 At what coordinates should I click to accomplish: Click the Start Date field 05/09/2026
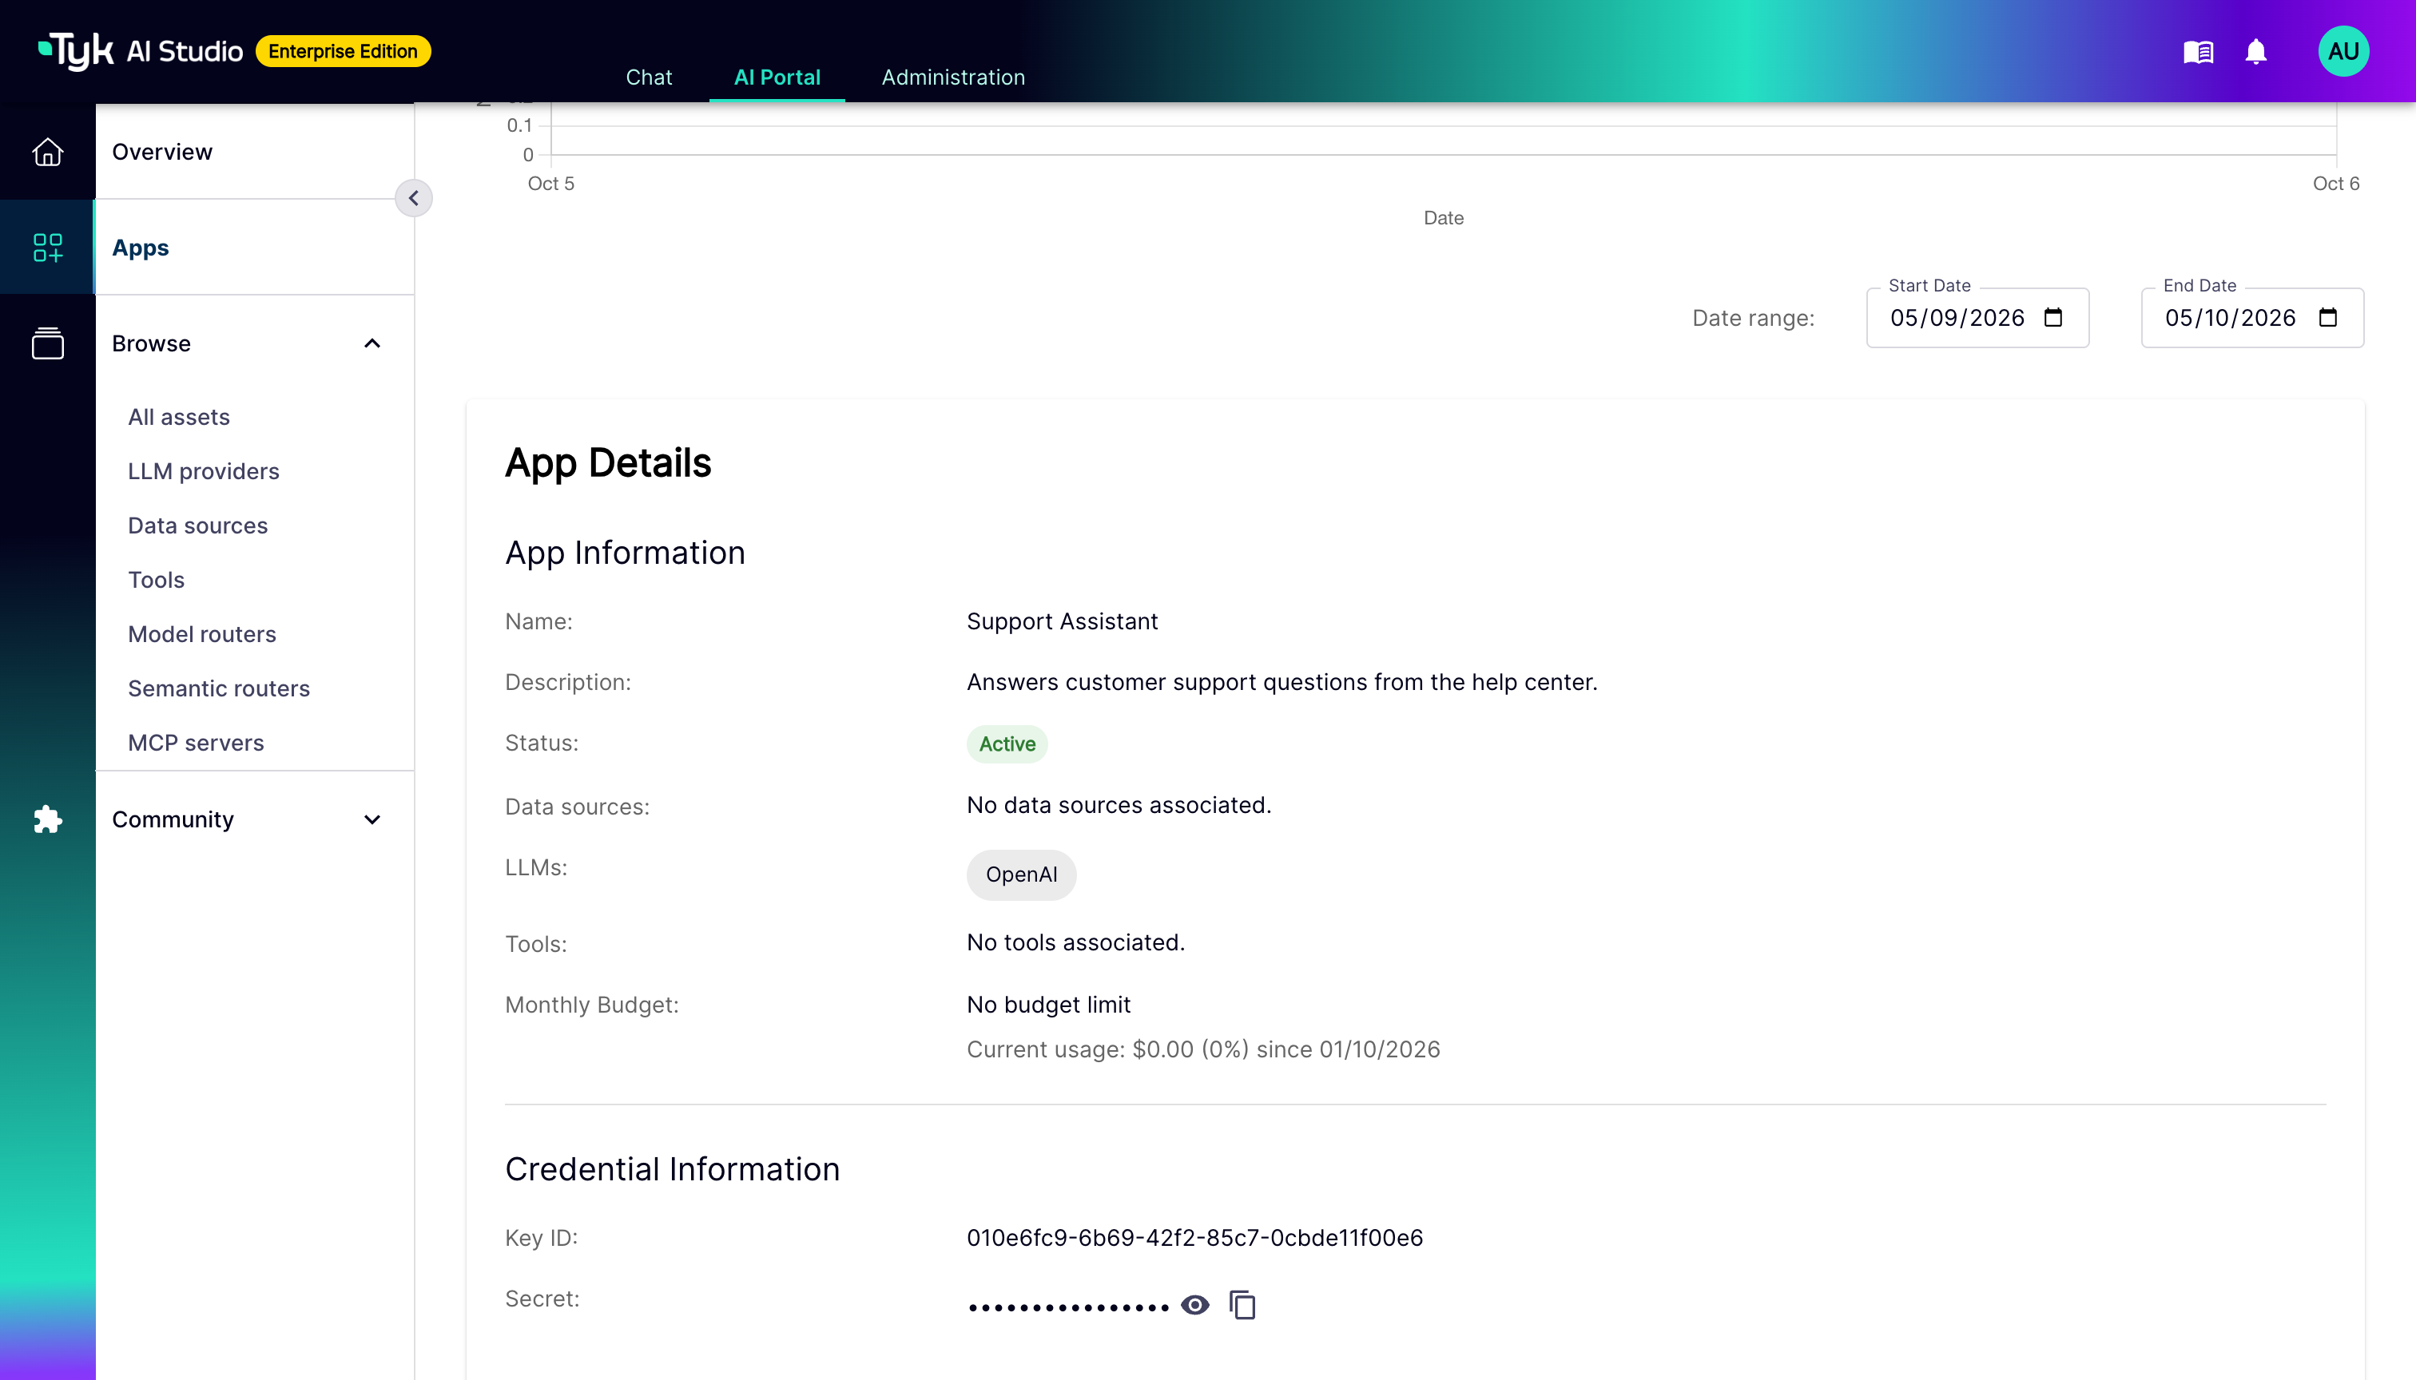tap(1977, 318)
